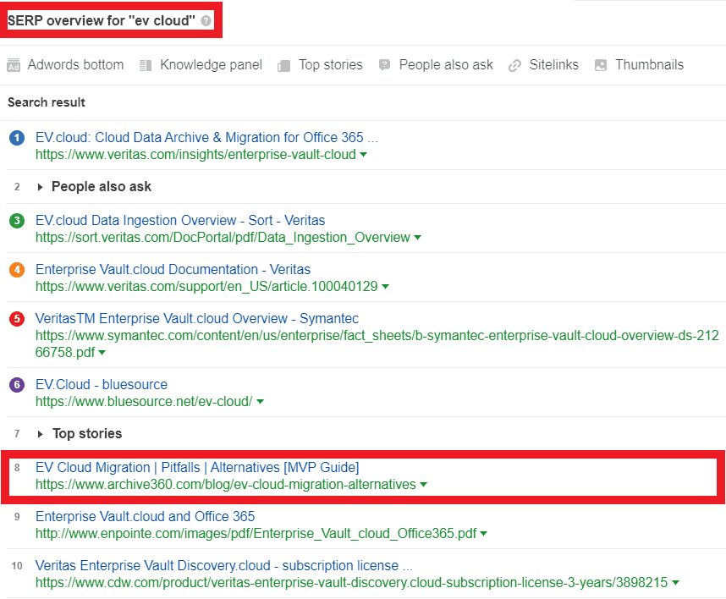Open dropdown next to veritas.com enterprise-vault-cloud URL

[364, 155]
